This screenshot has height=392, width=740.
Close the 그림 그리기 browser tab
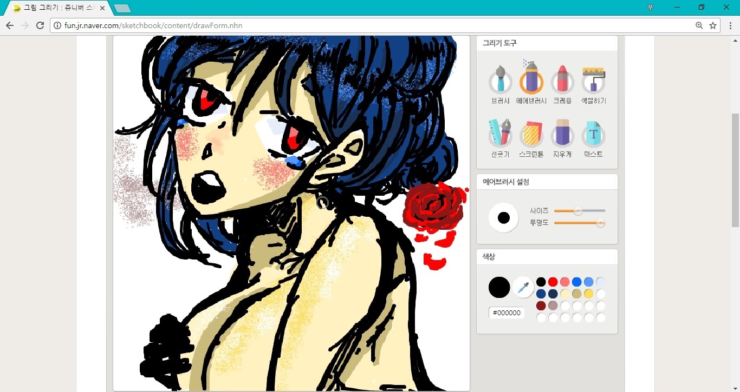click(x=102, y=8)
